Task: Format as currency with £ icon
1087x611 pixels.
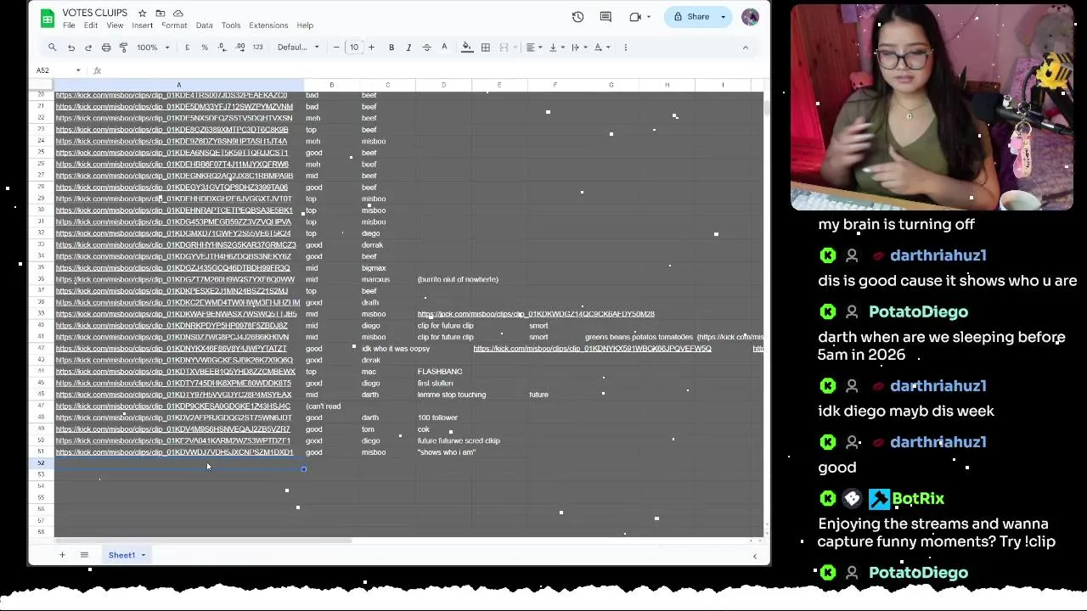Action: 187,48
